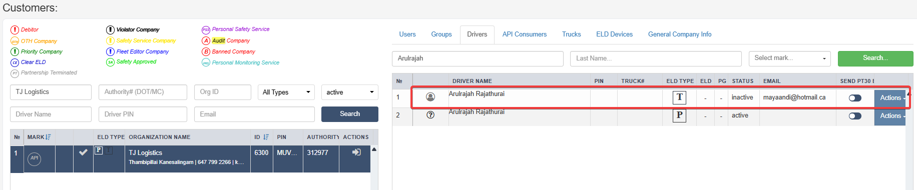Click the green Search button for drivers
This screenshot has width=917, height=190.
tap(875, 58)
